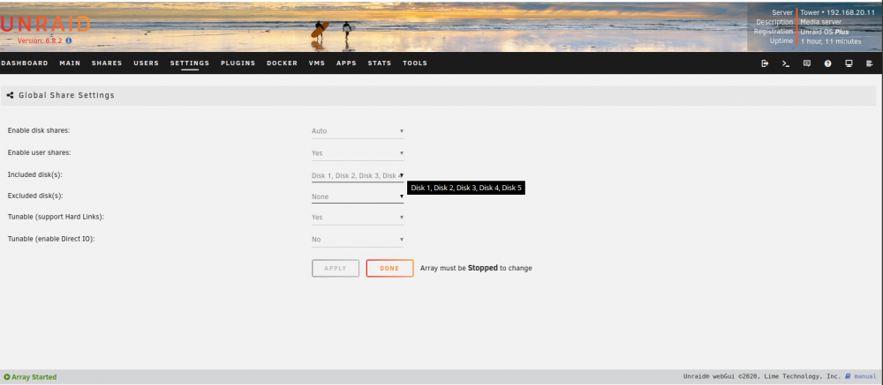Click the 'Media server' description text
The width and height of the screenshot is (883, 385).
[821, 22]
